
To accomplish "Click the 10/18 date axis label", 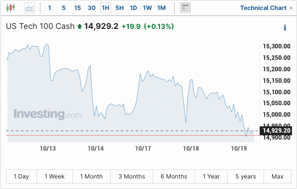I will tap(191, 149).
